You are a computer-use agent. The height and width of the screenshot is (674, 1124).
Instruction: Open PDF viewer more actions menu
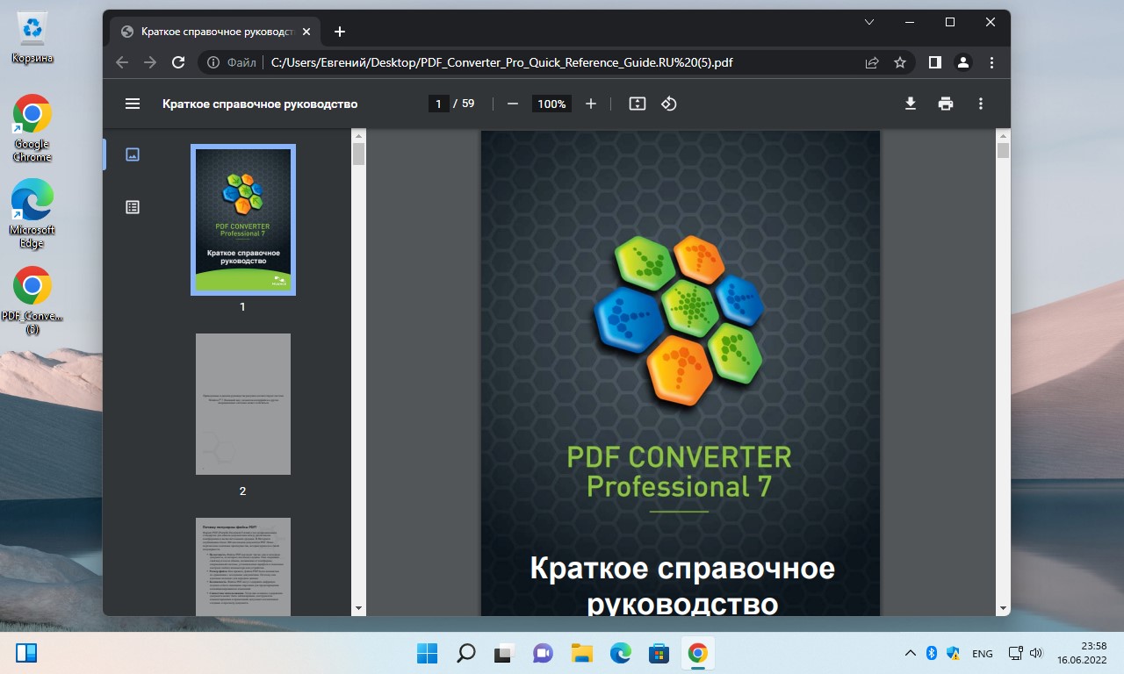981,104
